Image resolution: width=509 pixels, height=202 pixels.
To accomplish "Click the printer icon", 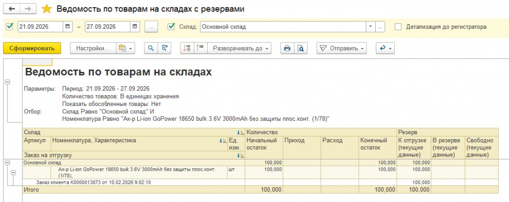I will tap(287, 48).
